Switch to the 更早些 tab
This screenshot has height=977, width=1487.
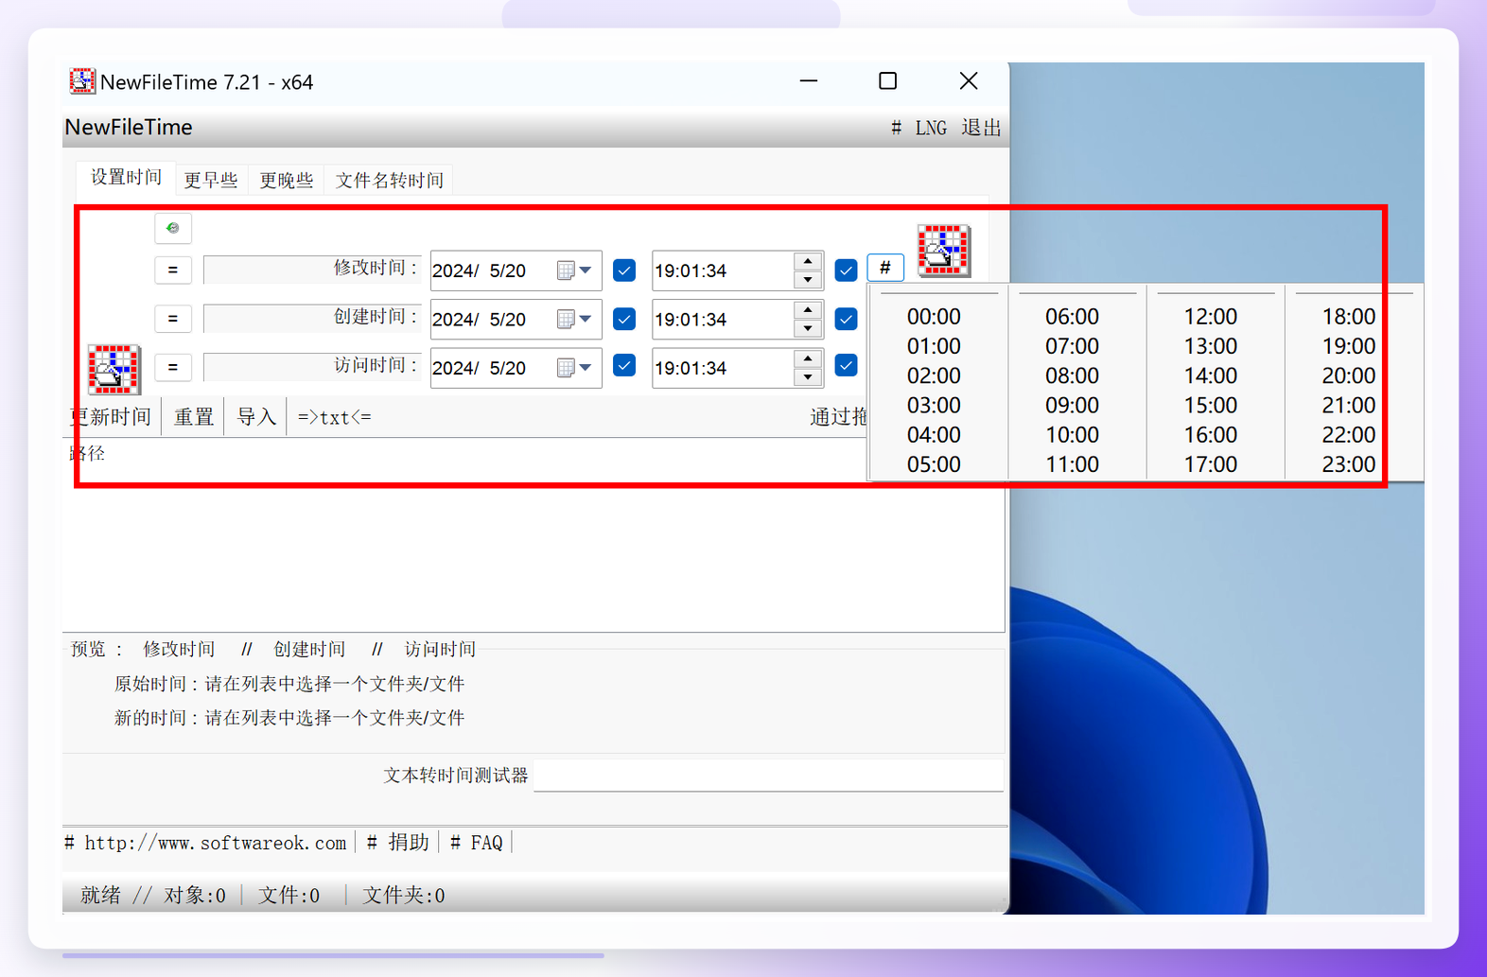(x=211, y=180)
